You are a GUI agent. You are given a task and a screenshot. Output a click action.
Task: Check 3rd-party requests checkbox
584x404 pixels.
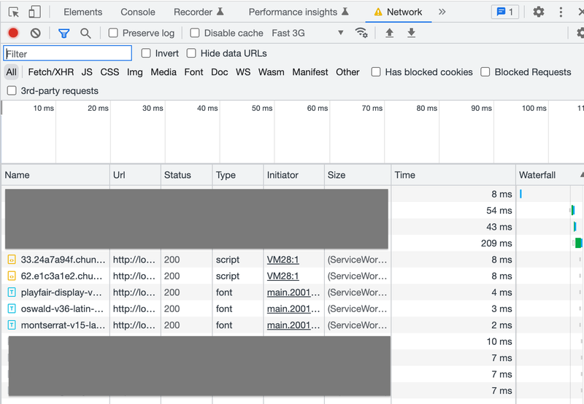pos(12,90)
